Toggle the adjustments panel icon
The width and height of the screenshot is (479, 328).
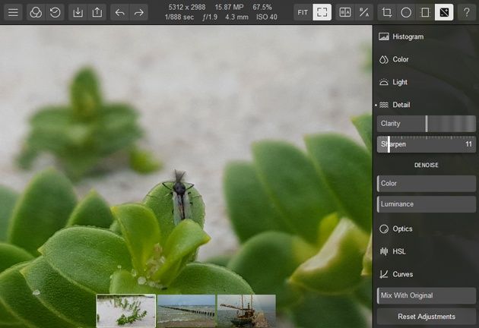point(444,12)
